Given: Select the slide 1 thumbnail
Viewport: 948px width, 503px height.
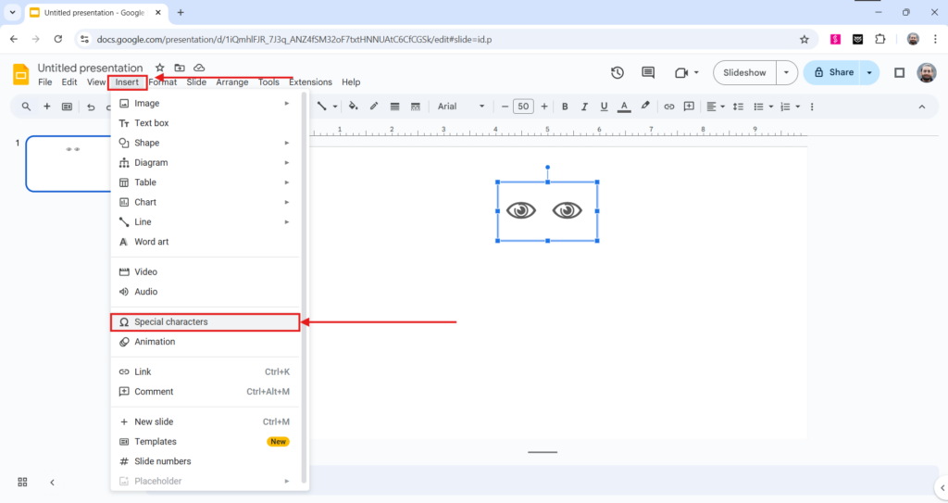Looking at the screenshot, I should coord(69,163).
